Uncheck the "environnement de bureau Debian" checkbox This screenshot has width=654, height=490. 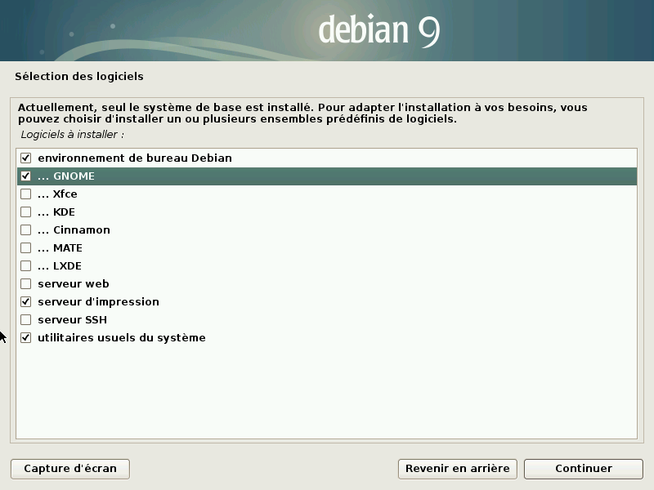25,158
